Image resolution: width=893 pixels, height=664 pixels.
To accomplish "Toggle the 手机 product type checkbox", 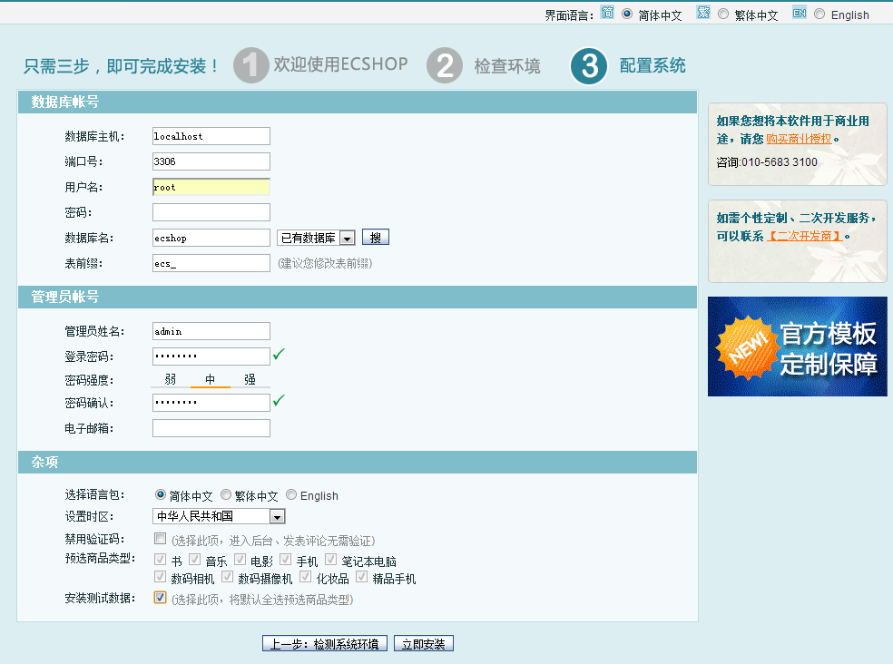I will [285, 559].
